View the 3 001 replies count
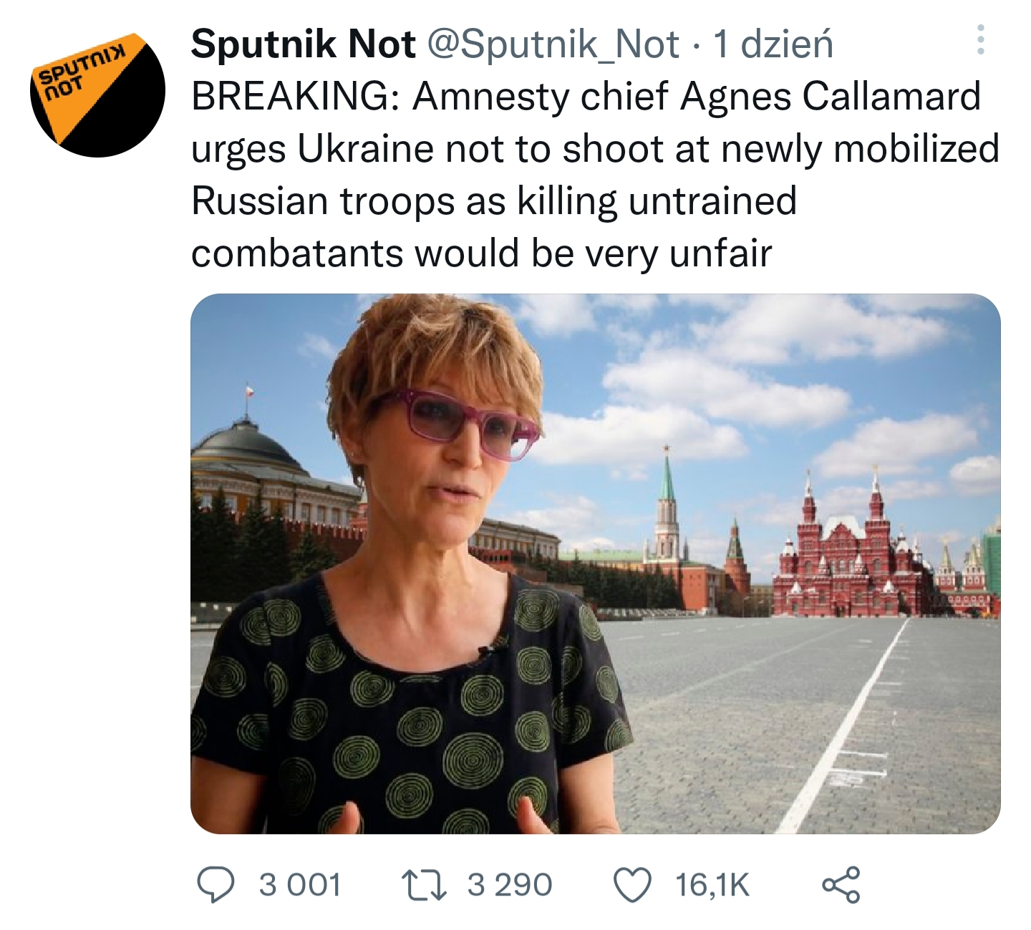 (x=299, y=885)
